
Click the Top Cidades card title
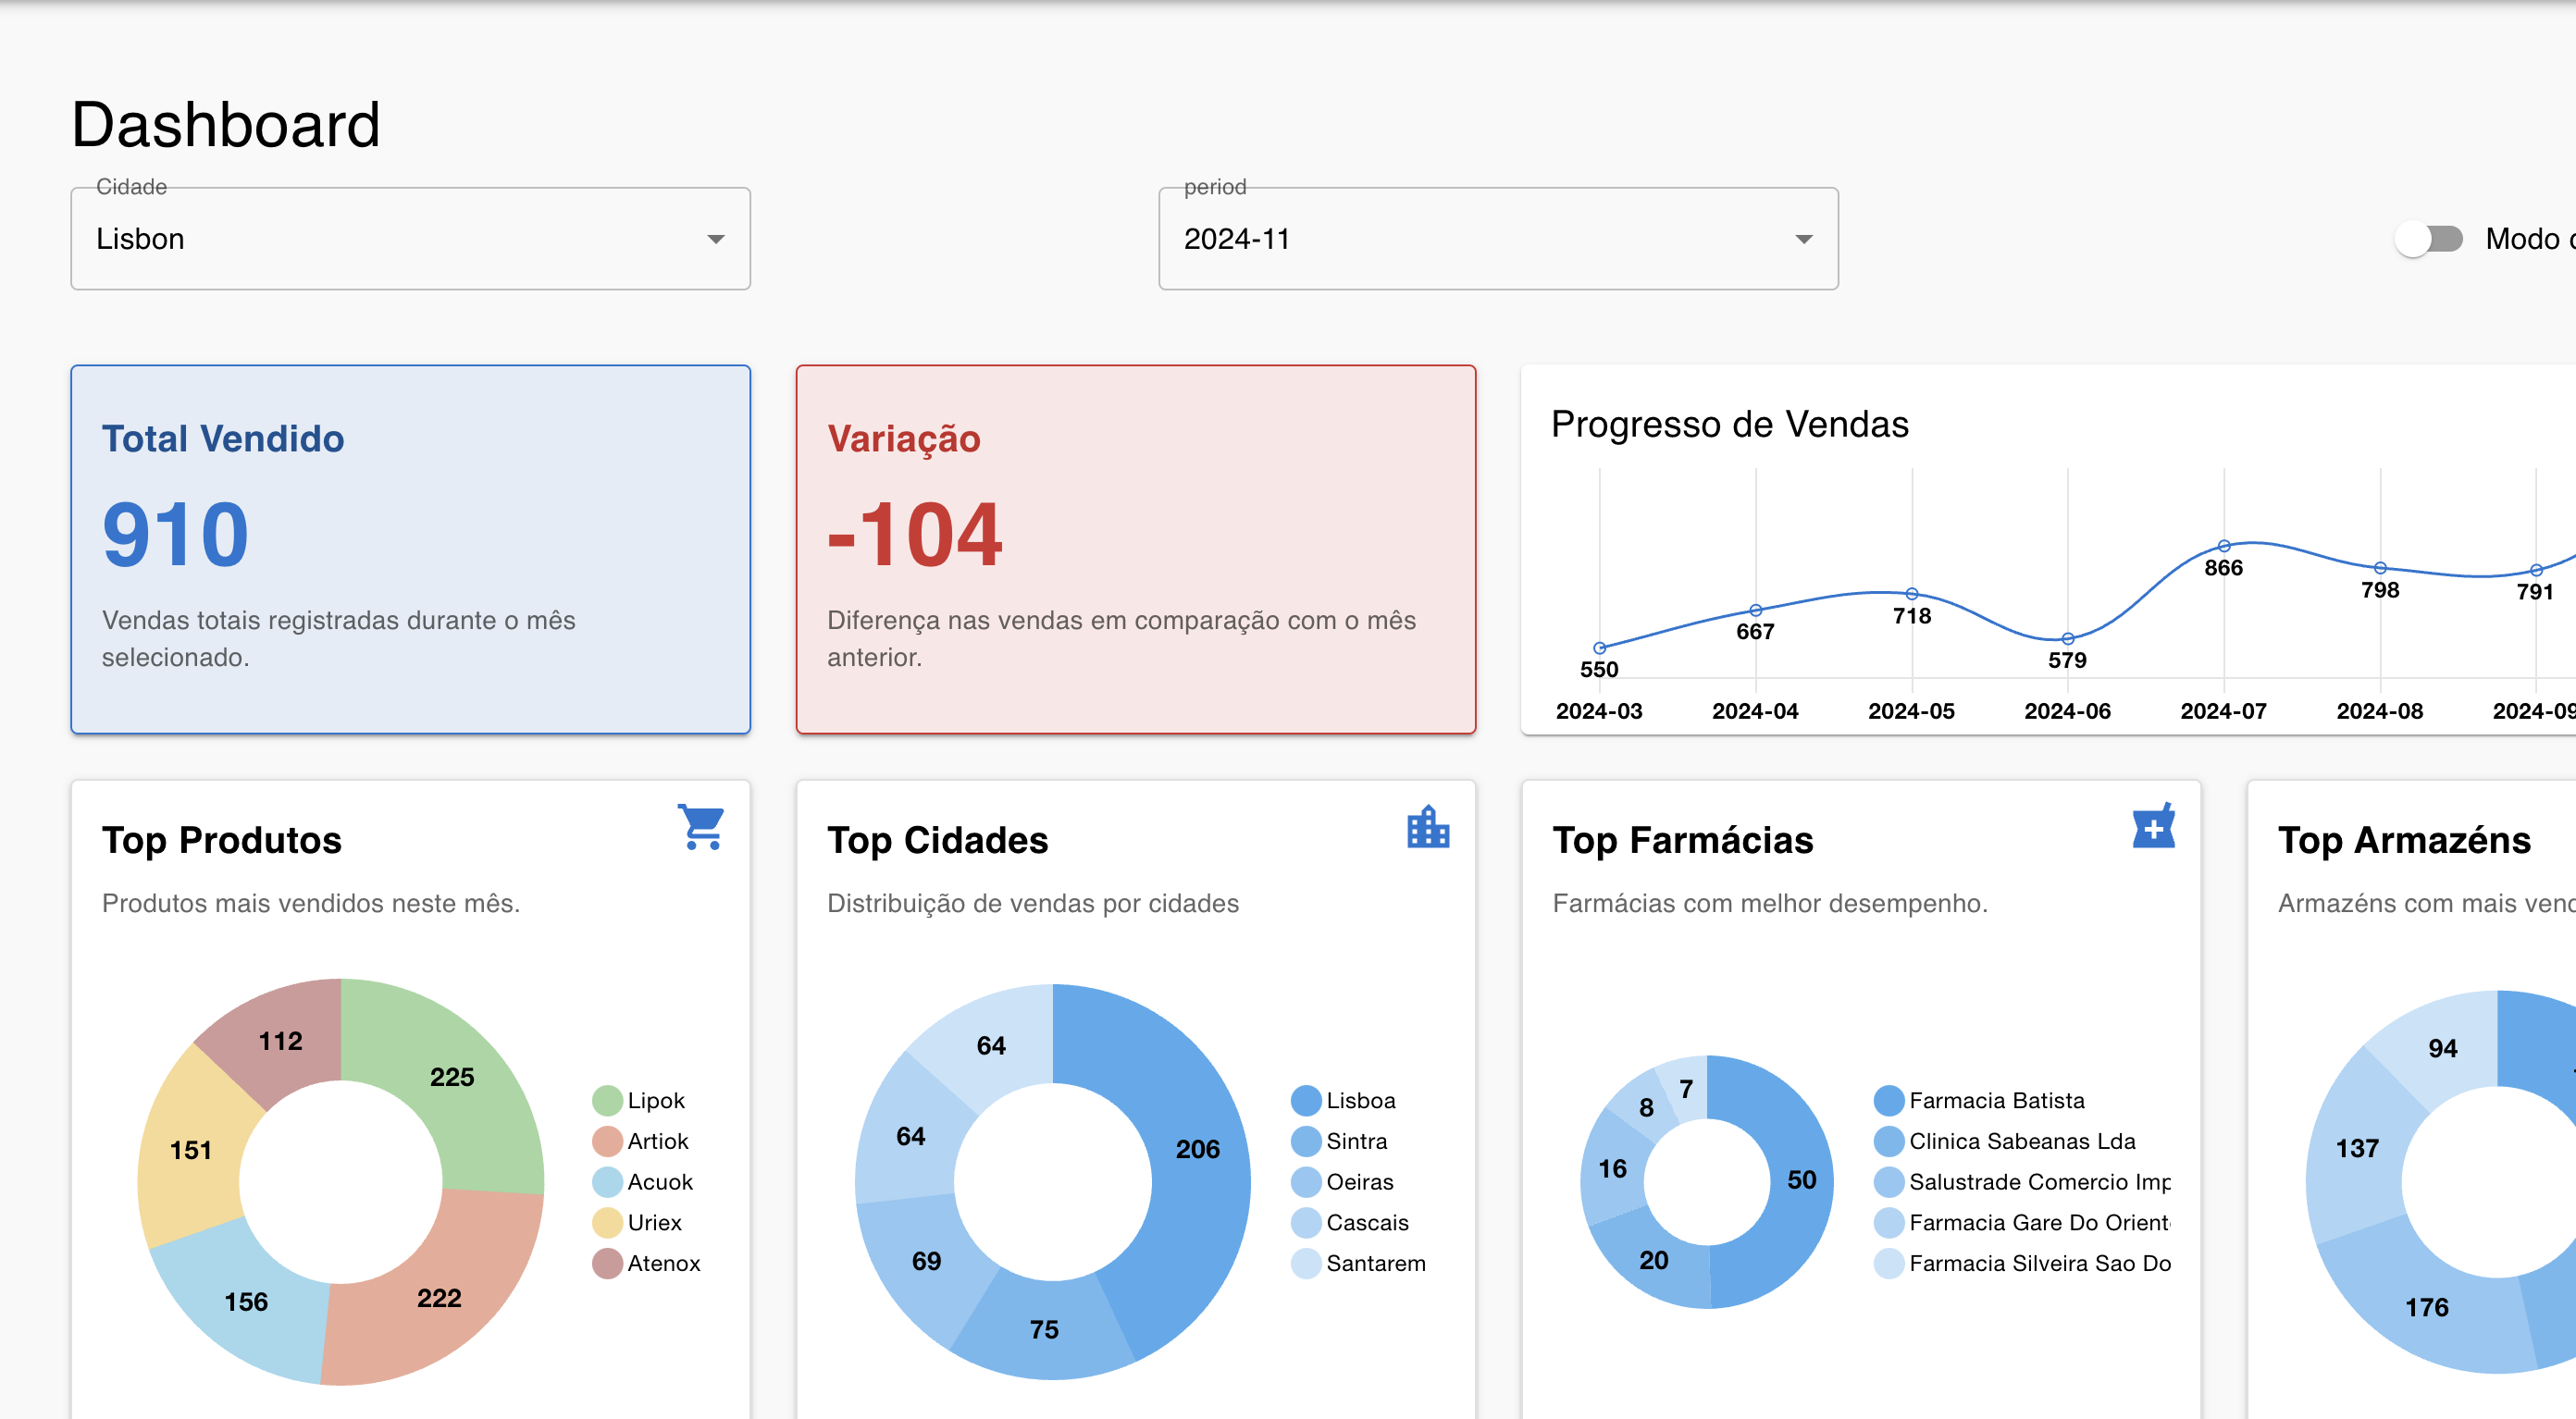point(937,840)
